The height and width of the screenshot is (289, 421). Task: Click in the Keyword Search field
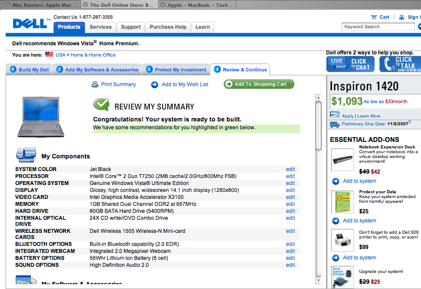[x=378, y=27]
